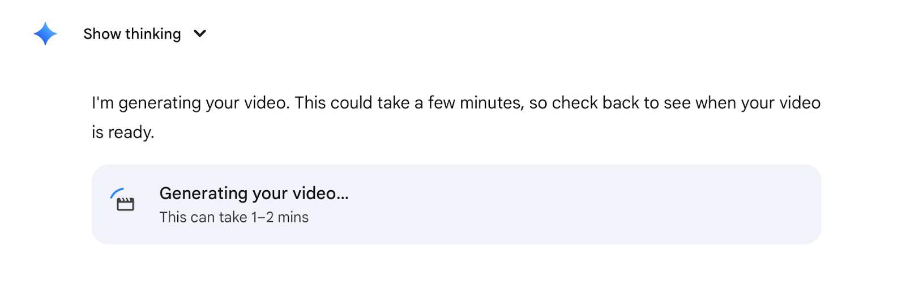This screenshot has width=906, height=297.
Task: Click the word "Show" in the header
Action: tap(102, 34)
